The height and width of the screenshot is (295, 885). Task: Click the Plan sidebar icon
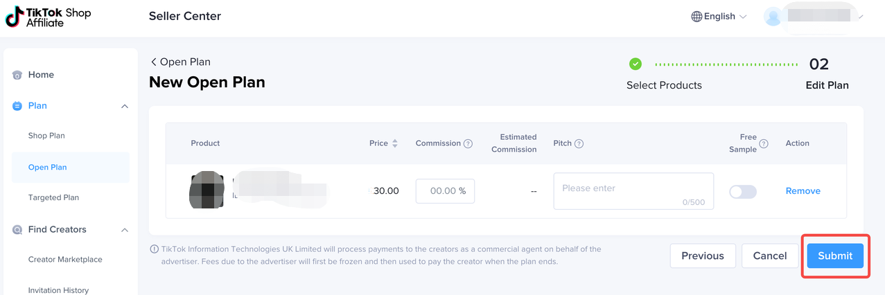point(17,106)
